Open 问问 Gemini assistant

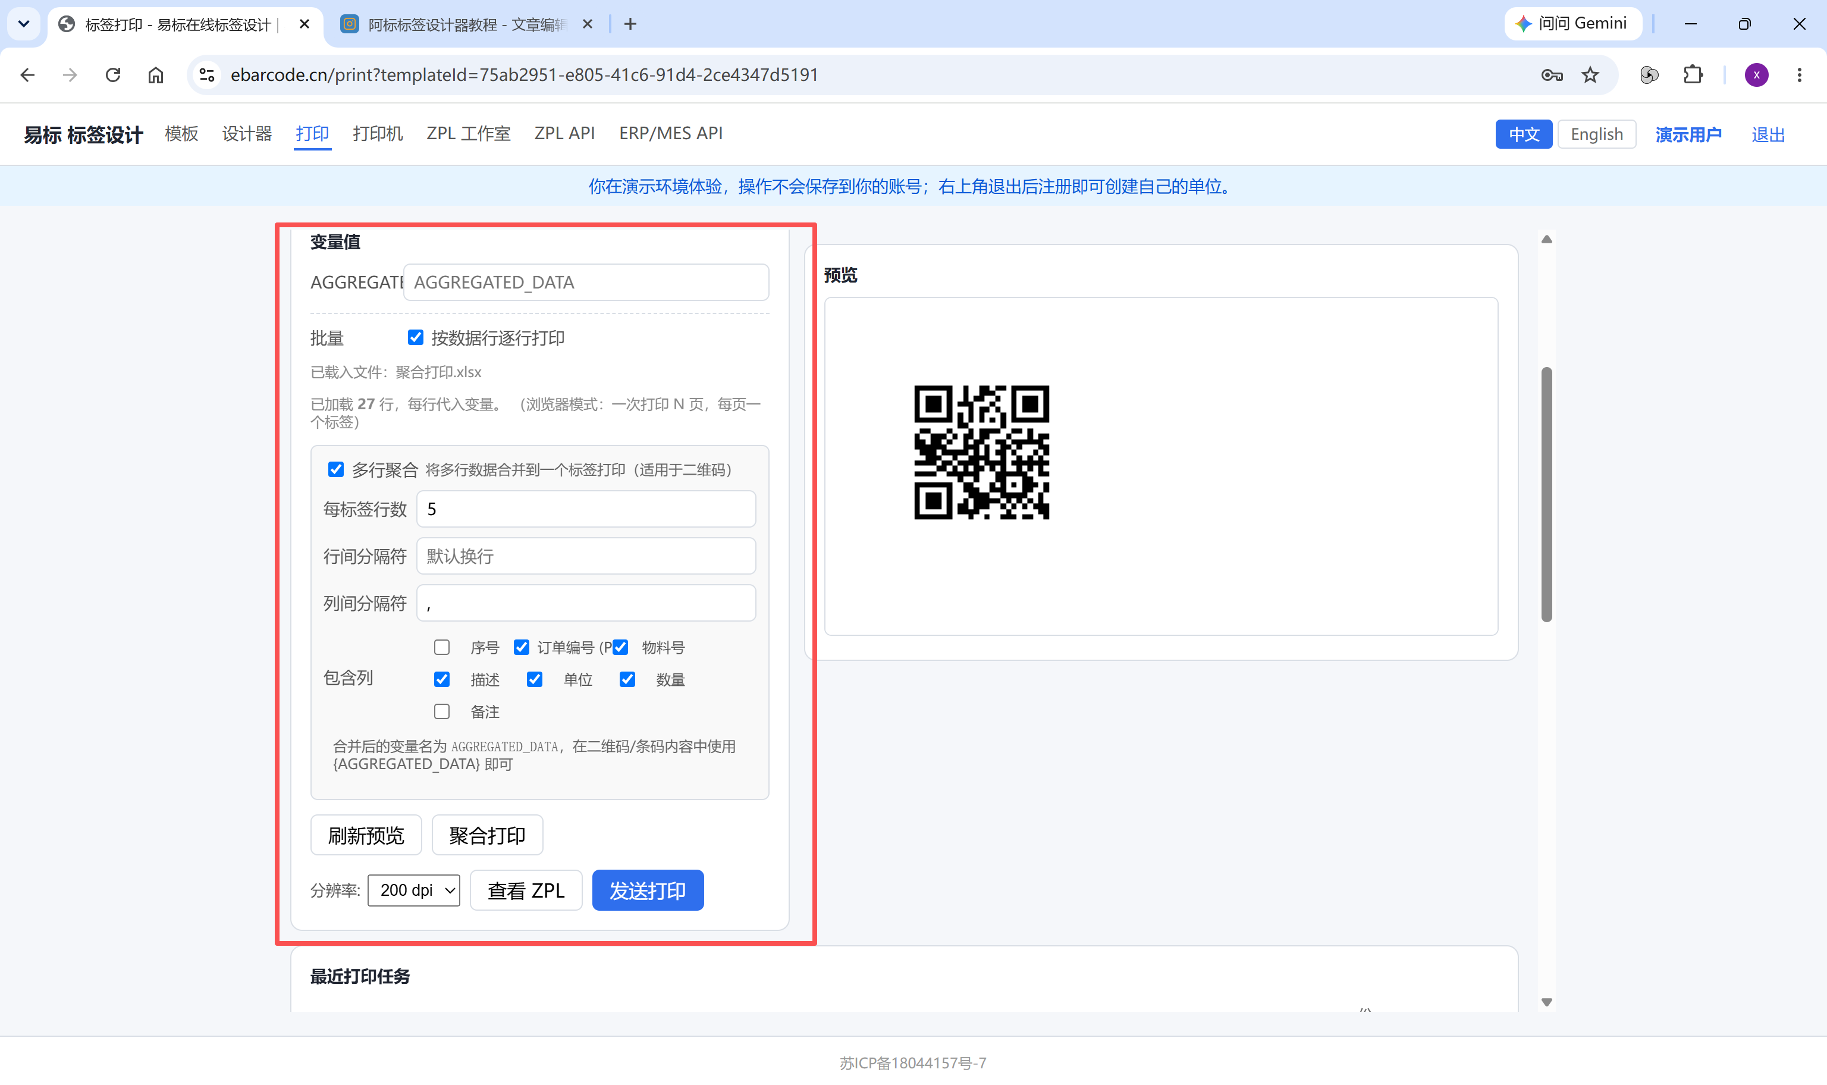pyautogui.click(x=1572, y=23)
